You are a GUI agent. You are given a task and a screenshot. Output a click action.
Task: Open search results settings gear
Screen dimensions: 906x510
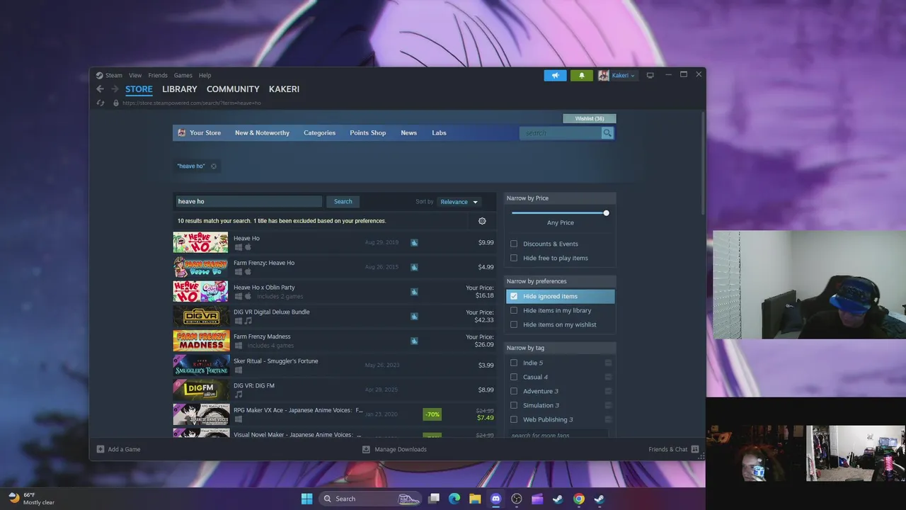tap(482, 221)
